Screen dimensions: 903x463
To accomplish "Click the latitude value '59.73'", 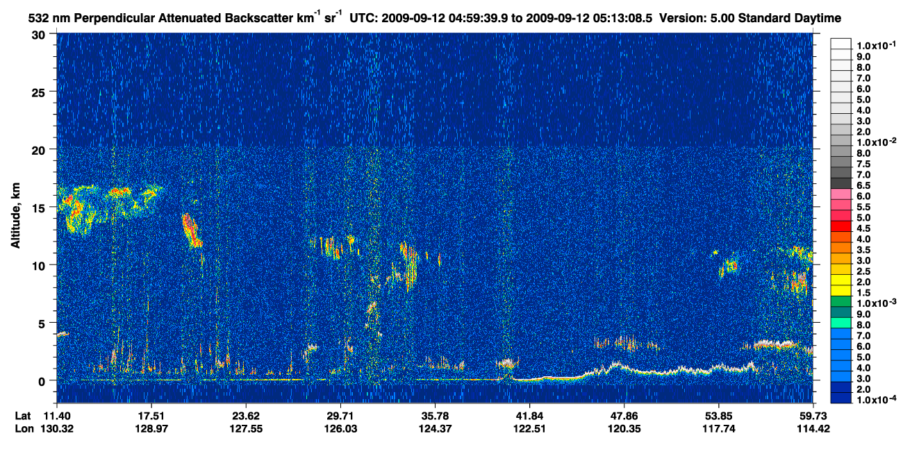I will [813, 416].
